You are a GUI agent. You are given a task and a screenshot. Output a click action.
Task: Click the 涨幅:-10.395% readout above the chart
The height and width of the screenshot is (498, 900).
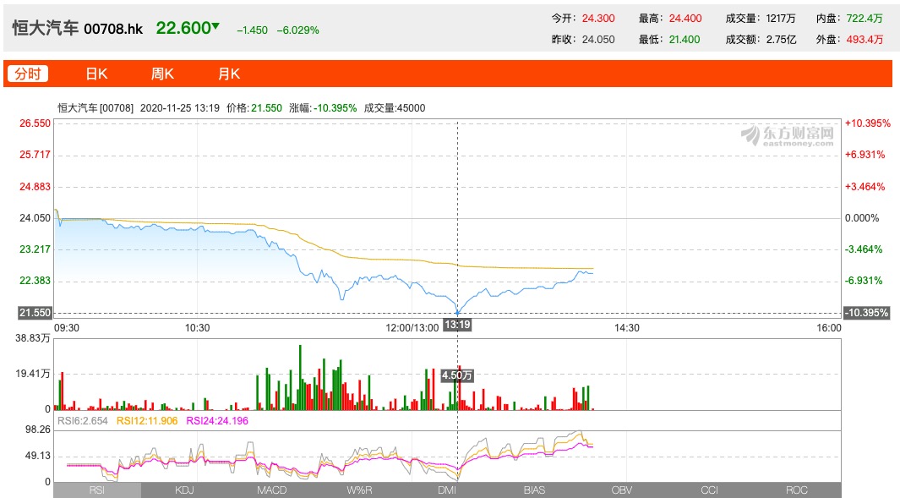click(x=323, y=108)
